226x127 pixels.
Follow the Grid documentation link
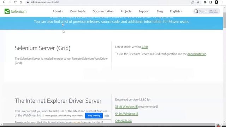pos(197,54)
